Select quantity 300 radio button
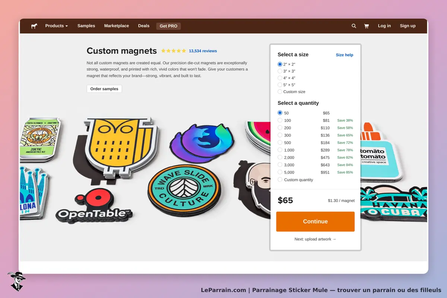 pyautogui.click(x=280, y=135)
